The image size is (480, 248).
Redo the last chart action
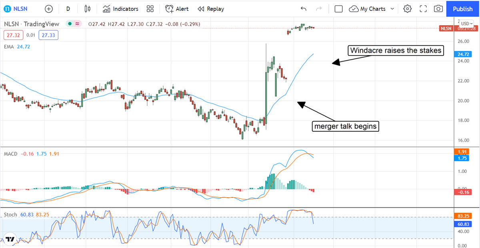pos(319,9)
